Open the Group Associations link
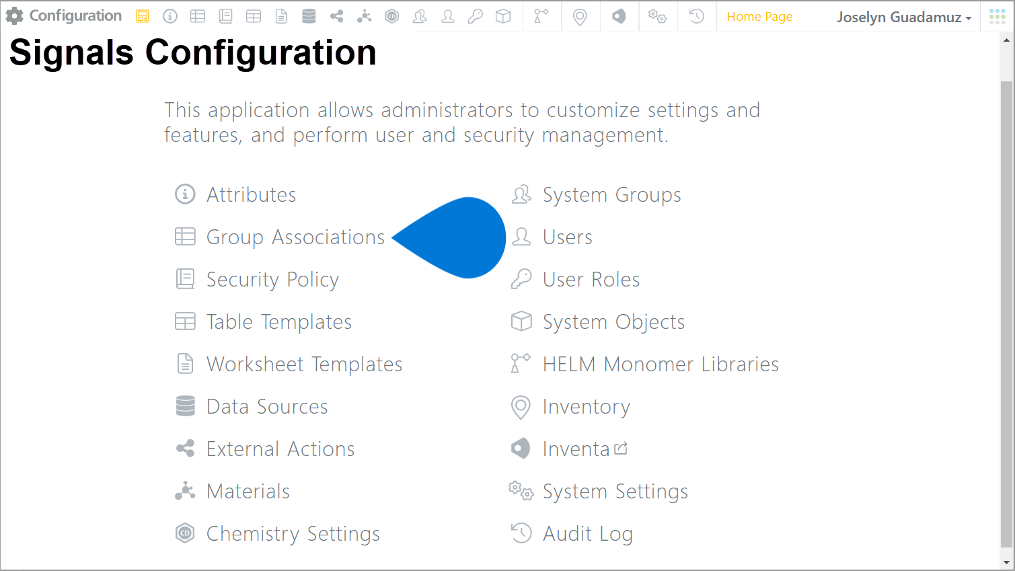 [x=295, y=237]
